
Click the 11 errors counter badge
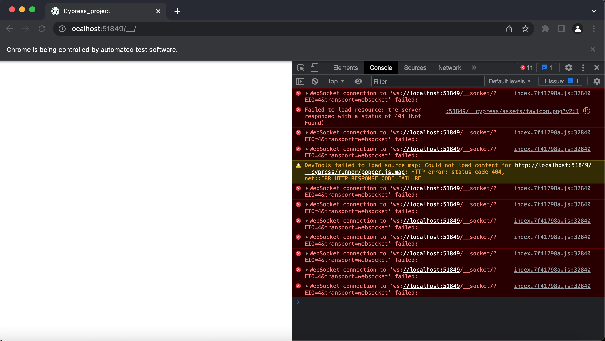526,67
